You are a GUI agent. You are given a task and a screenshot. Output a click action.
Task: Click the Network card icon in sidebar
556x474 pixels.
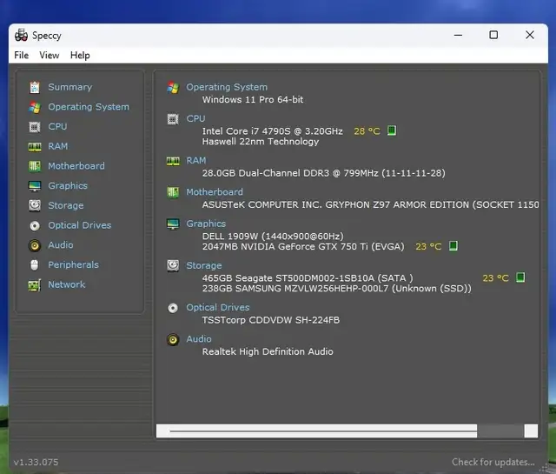click(x=35, y=285)
